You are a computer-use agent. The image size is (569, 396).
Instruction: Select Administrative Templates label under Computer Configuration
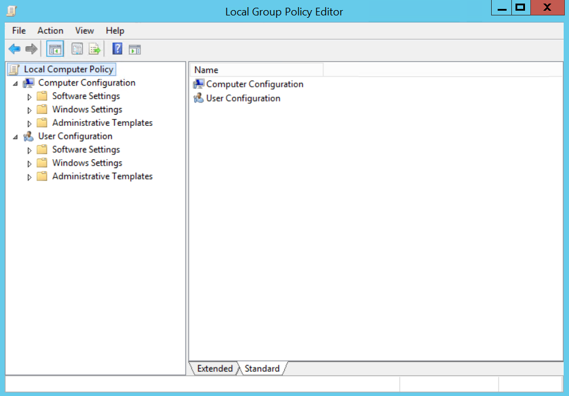102,123
